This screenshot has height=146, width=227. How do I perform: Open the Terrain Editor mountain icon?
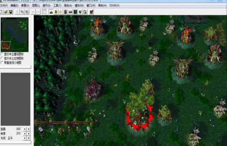(51, 12)
